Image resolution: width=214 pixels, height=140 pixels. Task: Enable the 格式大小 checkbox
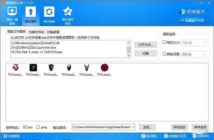164,42
